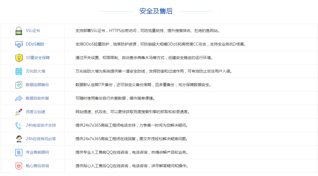Click the 24h在线有问必答 agent icon
Image resolution: width=318 pixels, height=176 pixels.
(19, 139)
